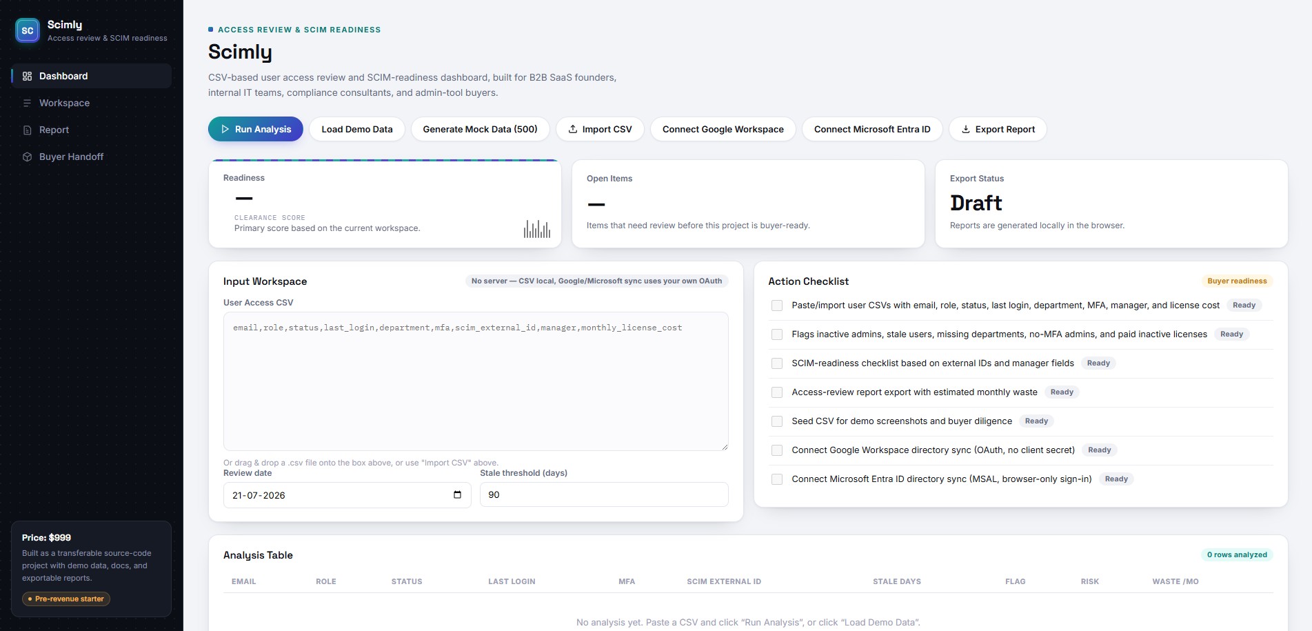
Task: Click the Ready badge beside SCIM-readiness checklist
Action: click(1098, 363)
